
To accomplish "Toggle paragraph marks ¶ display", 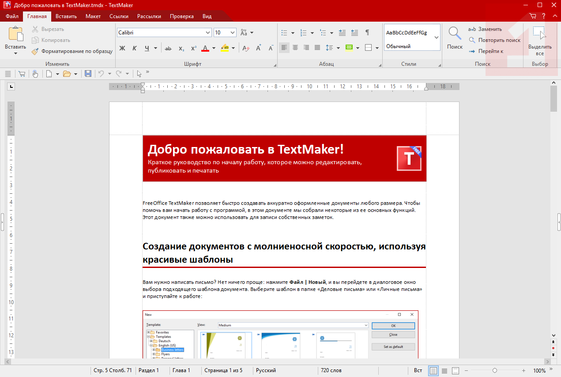I will pyautogui.click(x=367, y=33).
